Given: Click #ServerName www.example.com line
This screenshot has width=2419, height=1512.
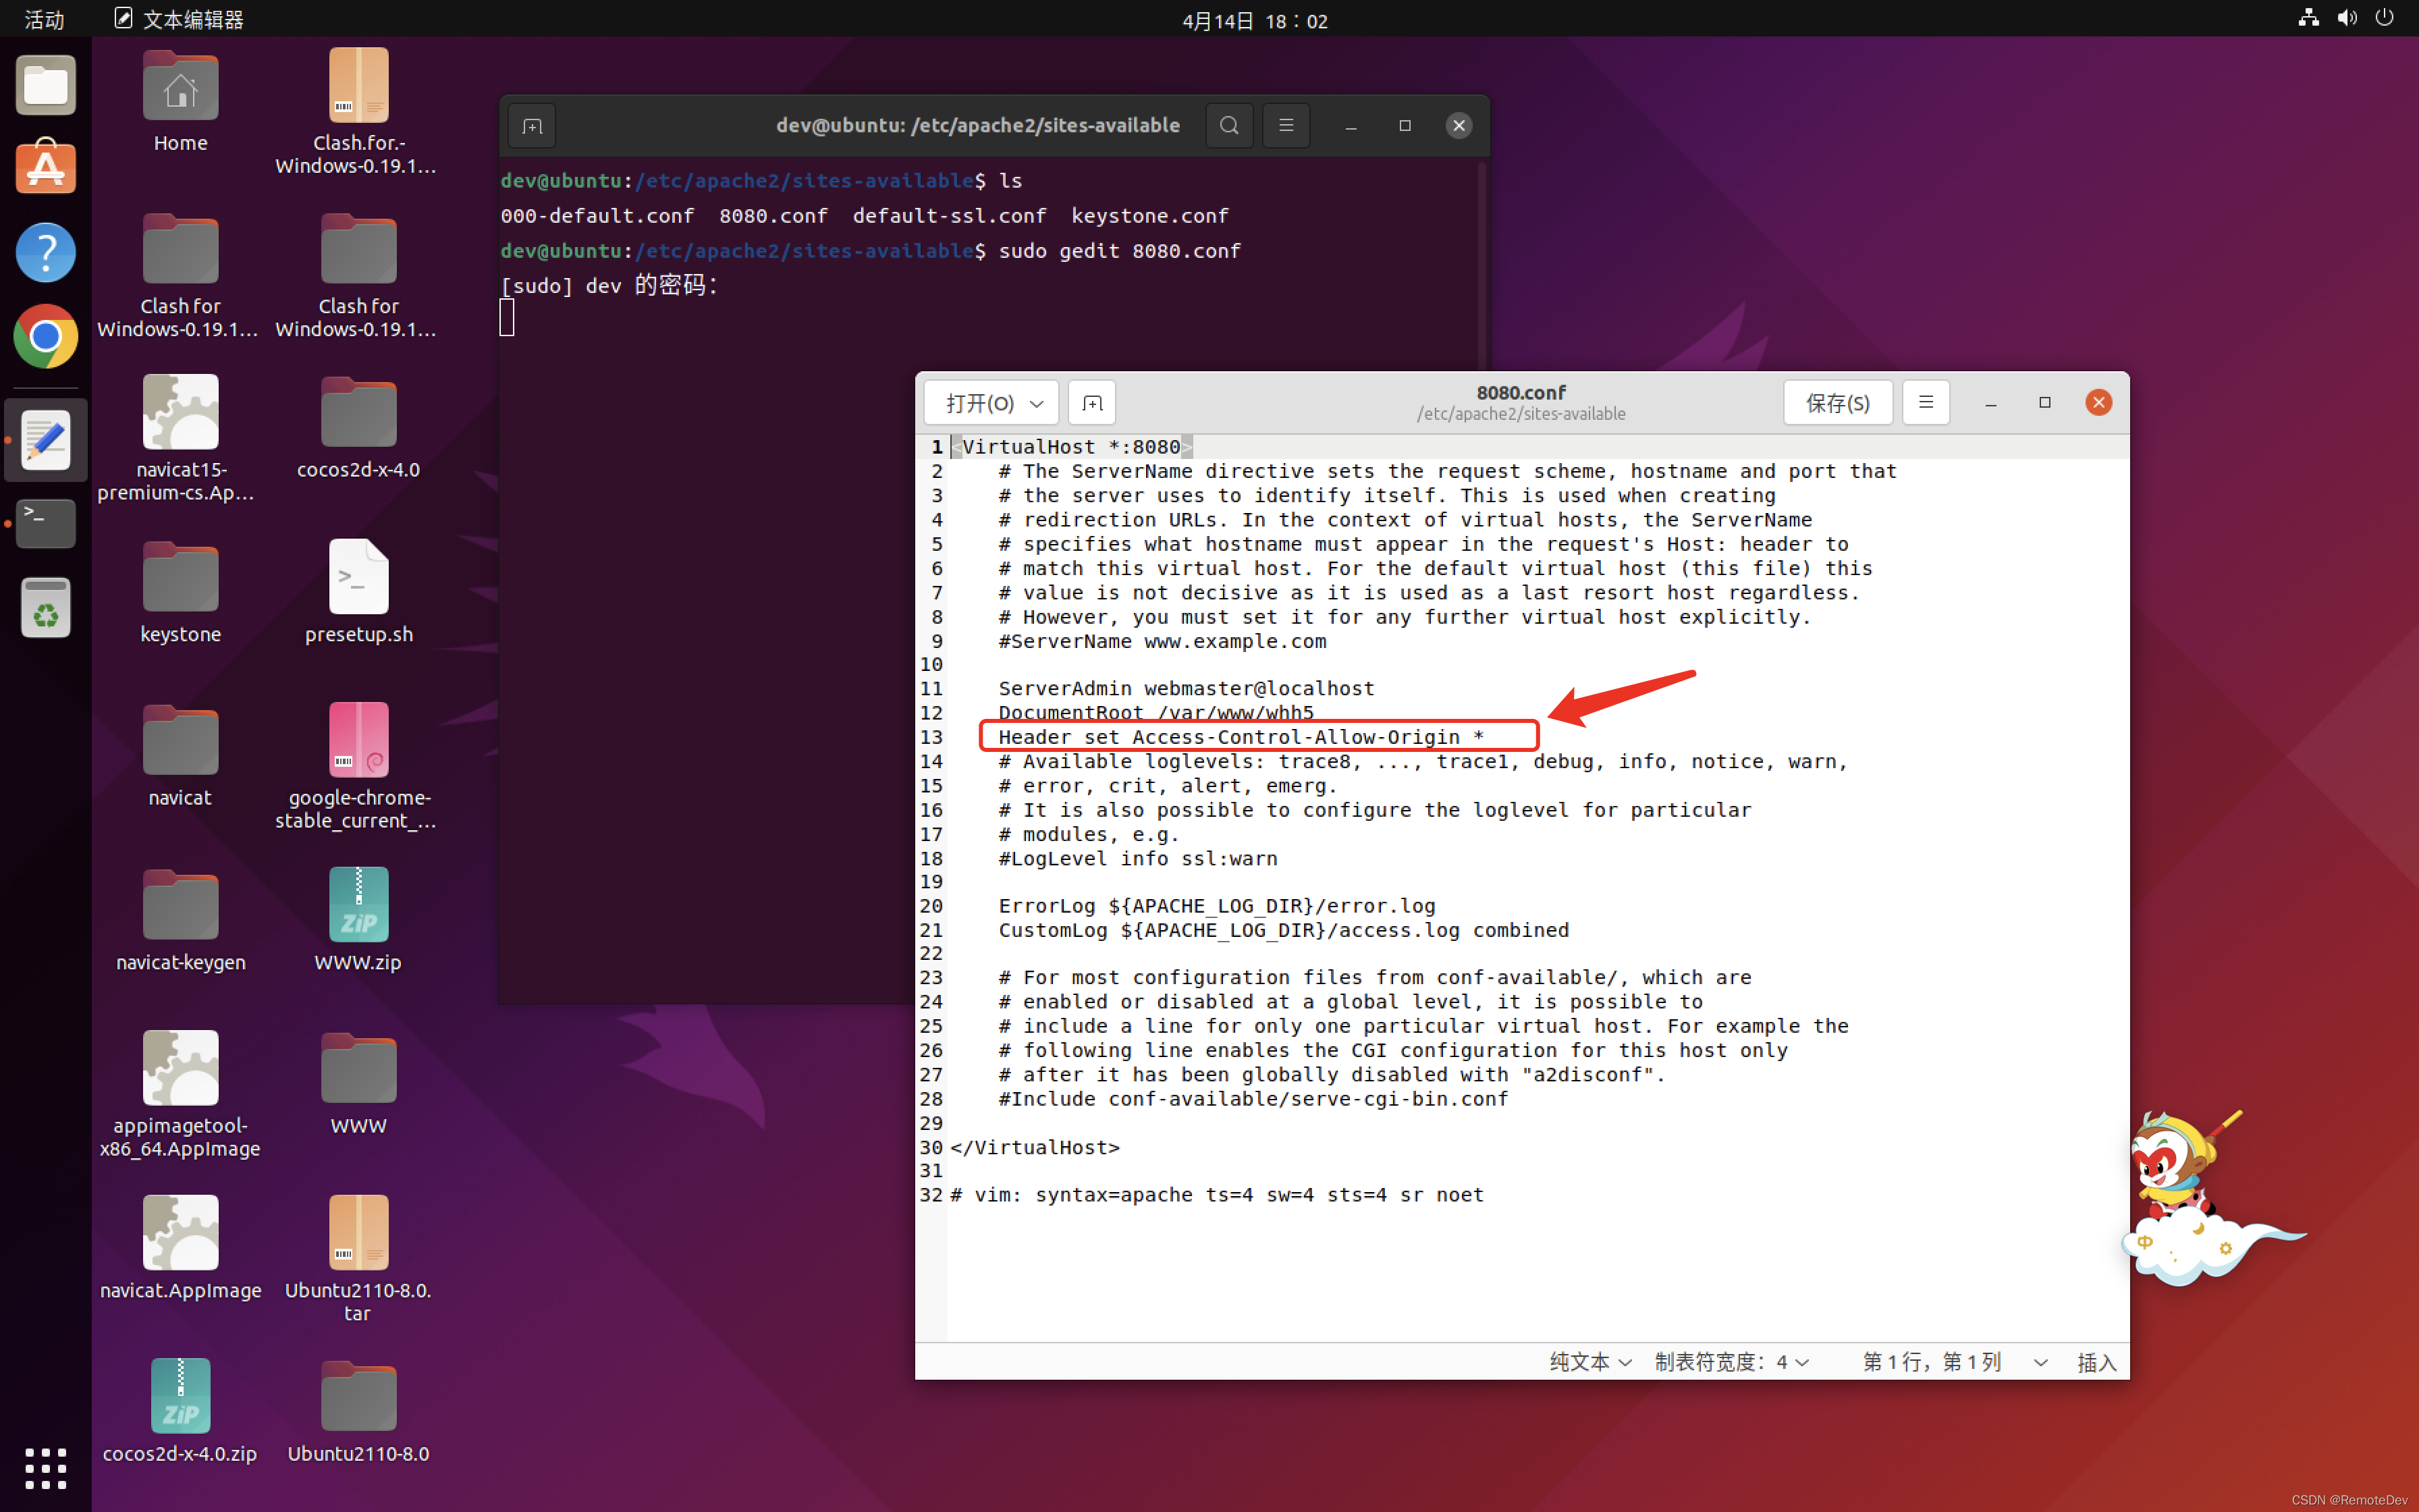Looking at the screenshot, I should point(1162,641).
